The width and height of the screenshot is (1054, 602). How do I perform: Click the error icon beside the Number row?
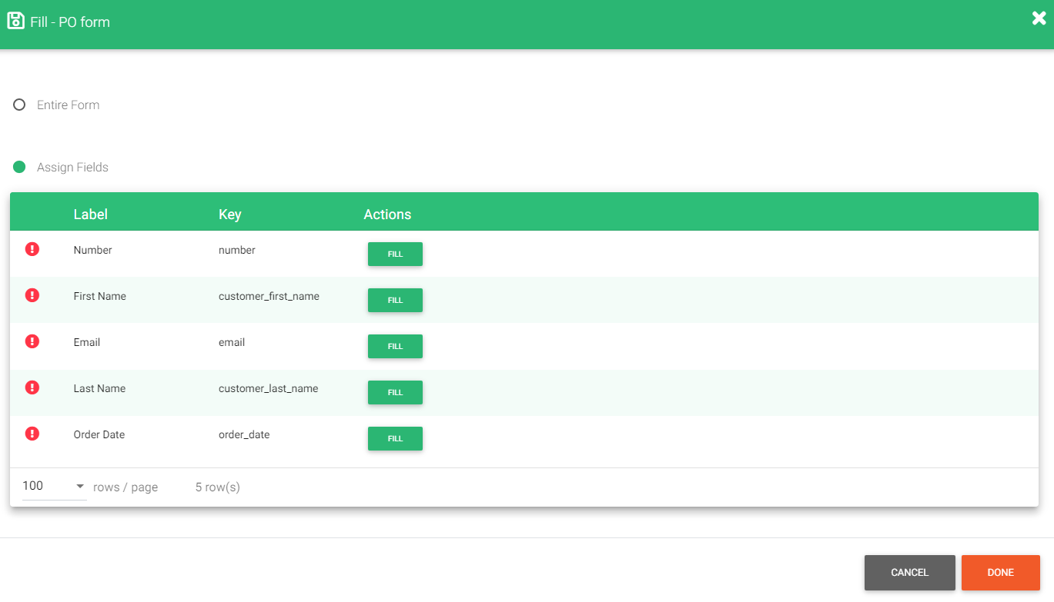pos(32,248)
